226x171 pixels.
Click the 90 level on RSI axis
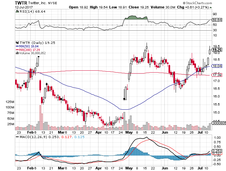point(215,14)
